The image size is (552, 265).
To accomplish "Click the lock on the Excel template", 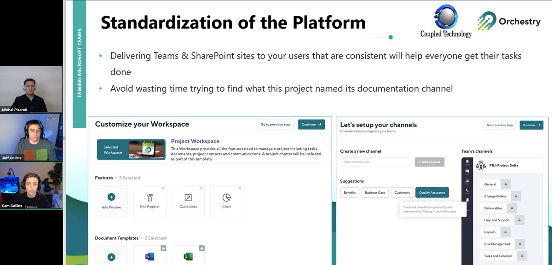I will pyautogui.click(x=201, y=248).
